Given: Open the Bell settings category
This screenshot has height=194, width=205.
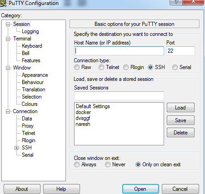Looking at the screenshot, I should click(25, 53).
